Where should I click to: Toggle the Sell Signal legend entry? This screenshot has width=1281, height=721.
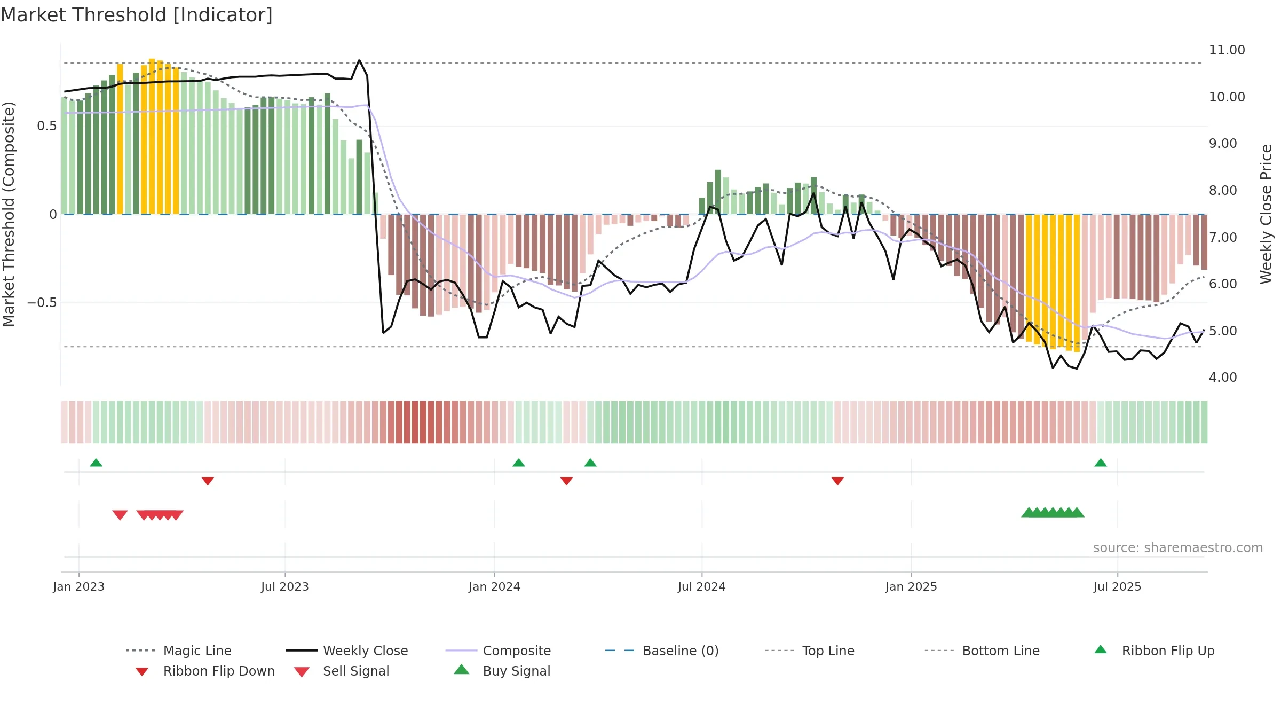click(342, 671)
